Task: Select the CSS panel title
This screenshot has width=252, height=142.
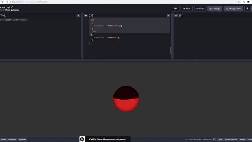Action: (91, 15)
